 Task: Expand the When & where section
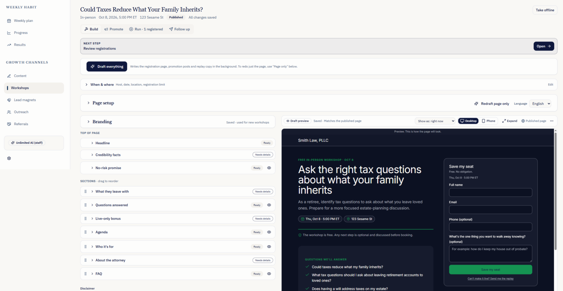click(319, 84)
